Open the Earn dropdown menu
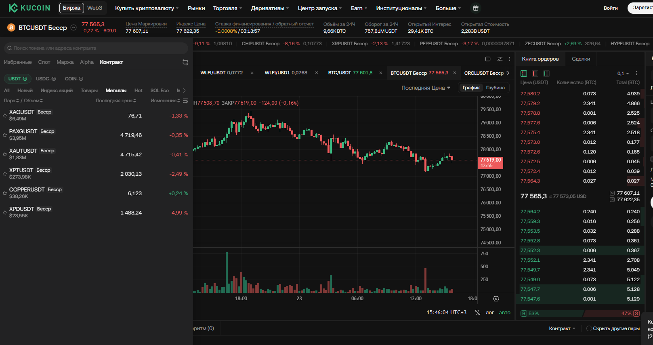653x345 pixels. [x=359, y=8]
